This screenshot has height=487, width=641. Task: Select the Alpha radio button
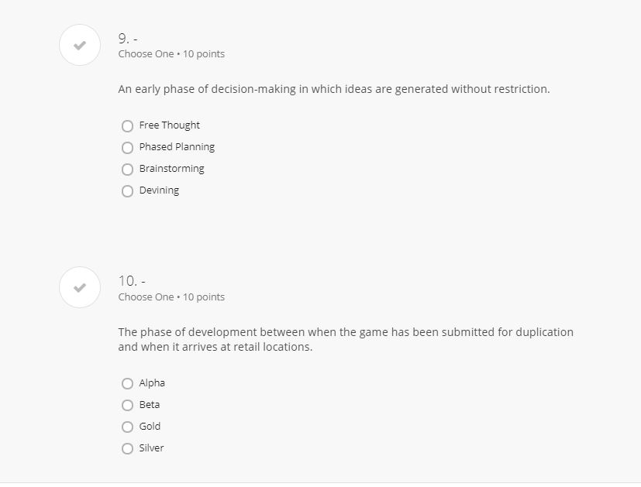click(x=128, y=383)
